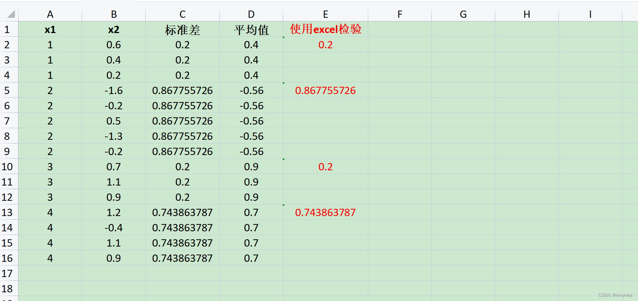Select cell D9 containing -0.56

(251, 151)
